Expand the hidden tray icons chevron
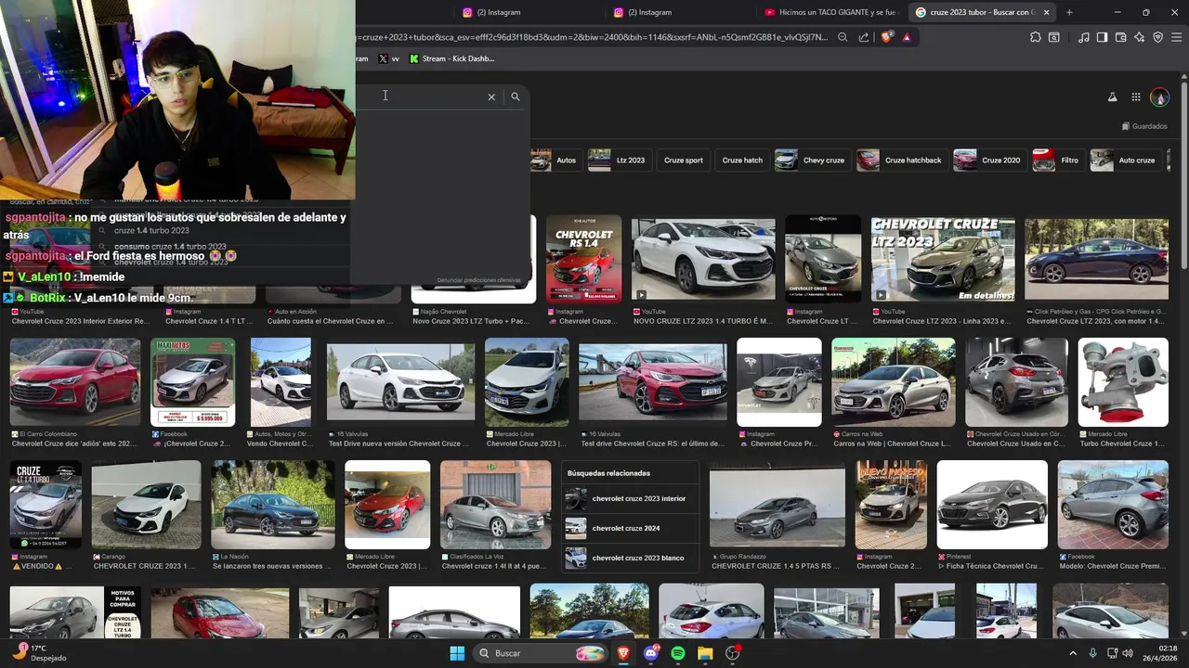1189x668 pixels. [x=1073, y=653]
